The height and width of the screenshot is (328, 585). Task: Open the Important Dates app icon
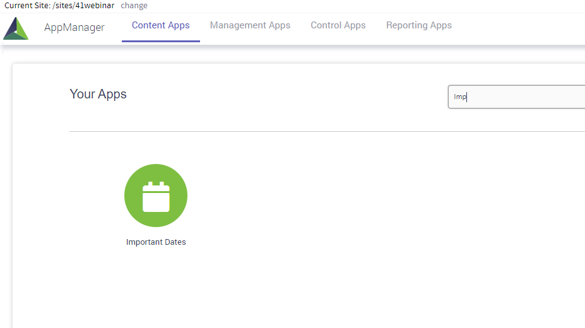156,196
